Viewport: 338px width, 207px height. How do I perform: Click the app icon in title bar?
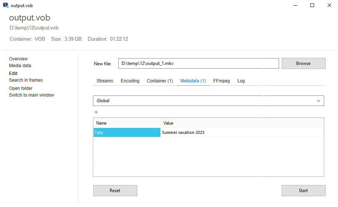coord(6,5)
